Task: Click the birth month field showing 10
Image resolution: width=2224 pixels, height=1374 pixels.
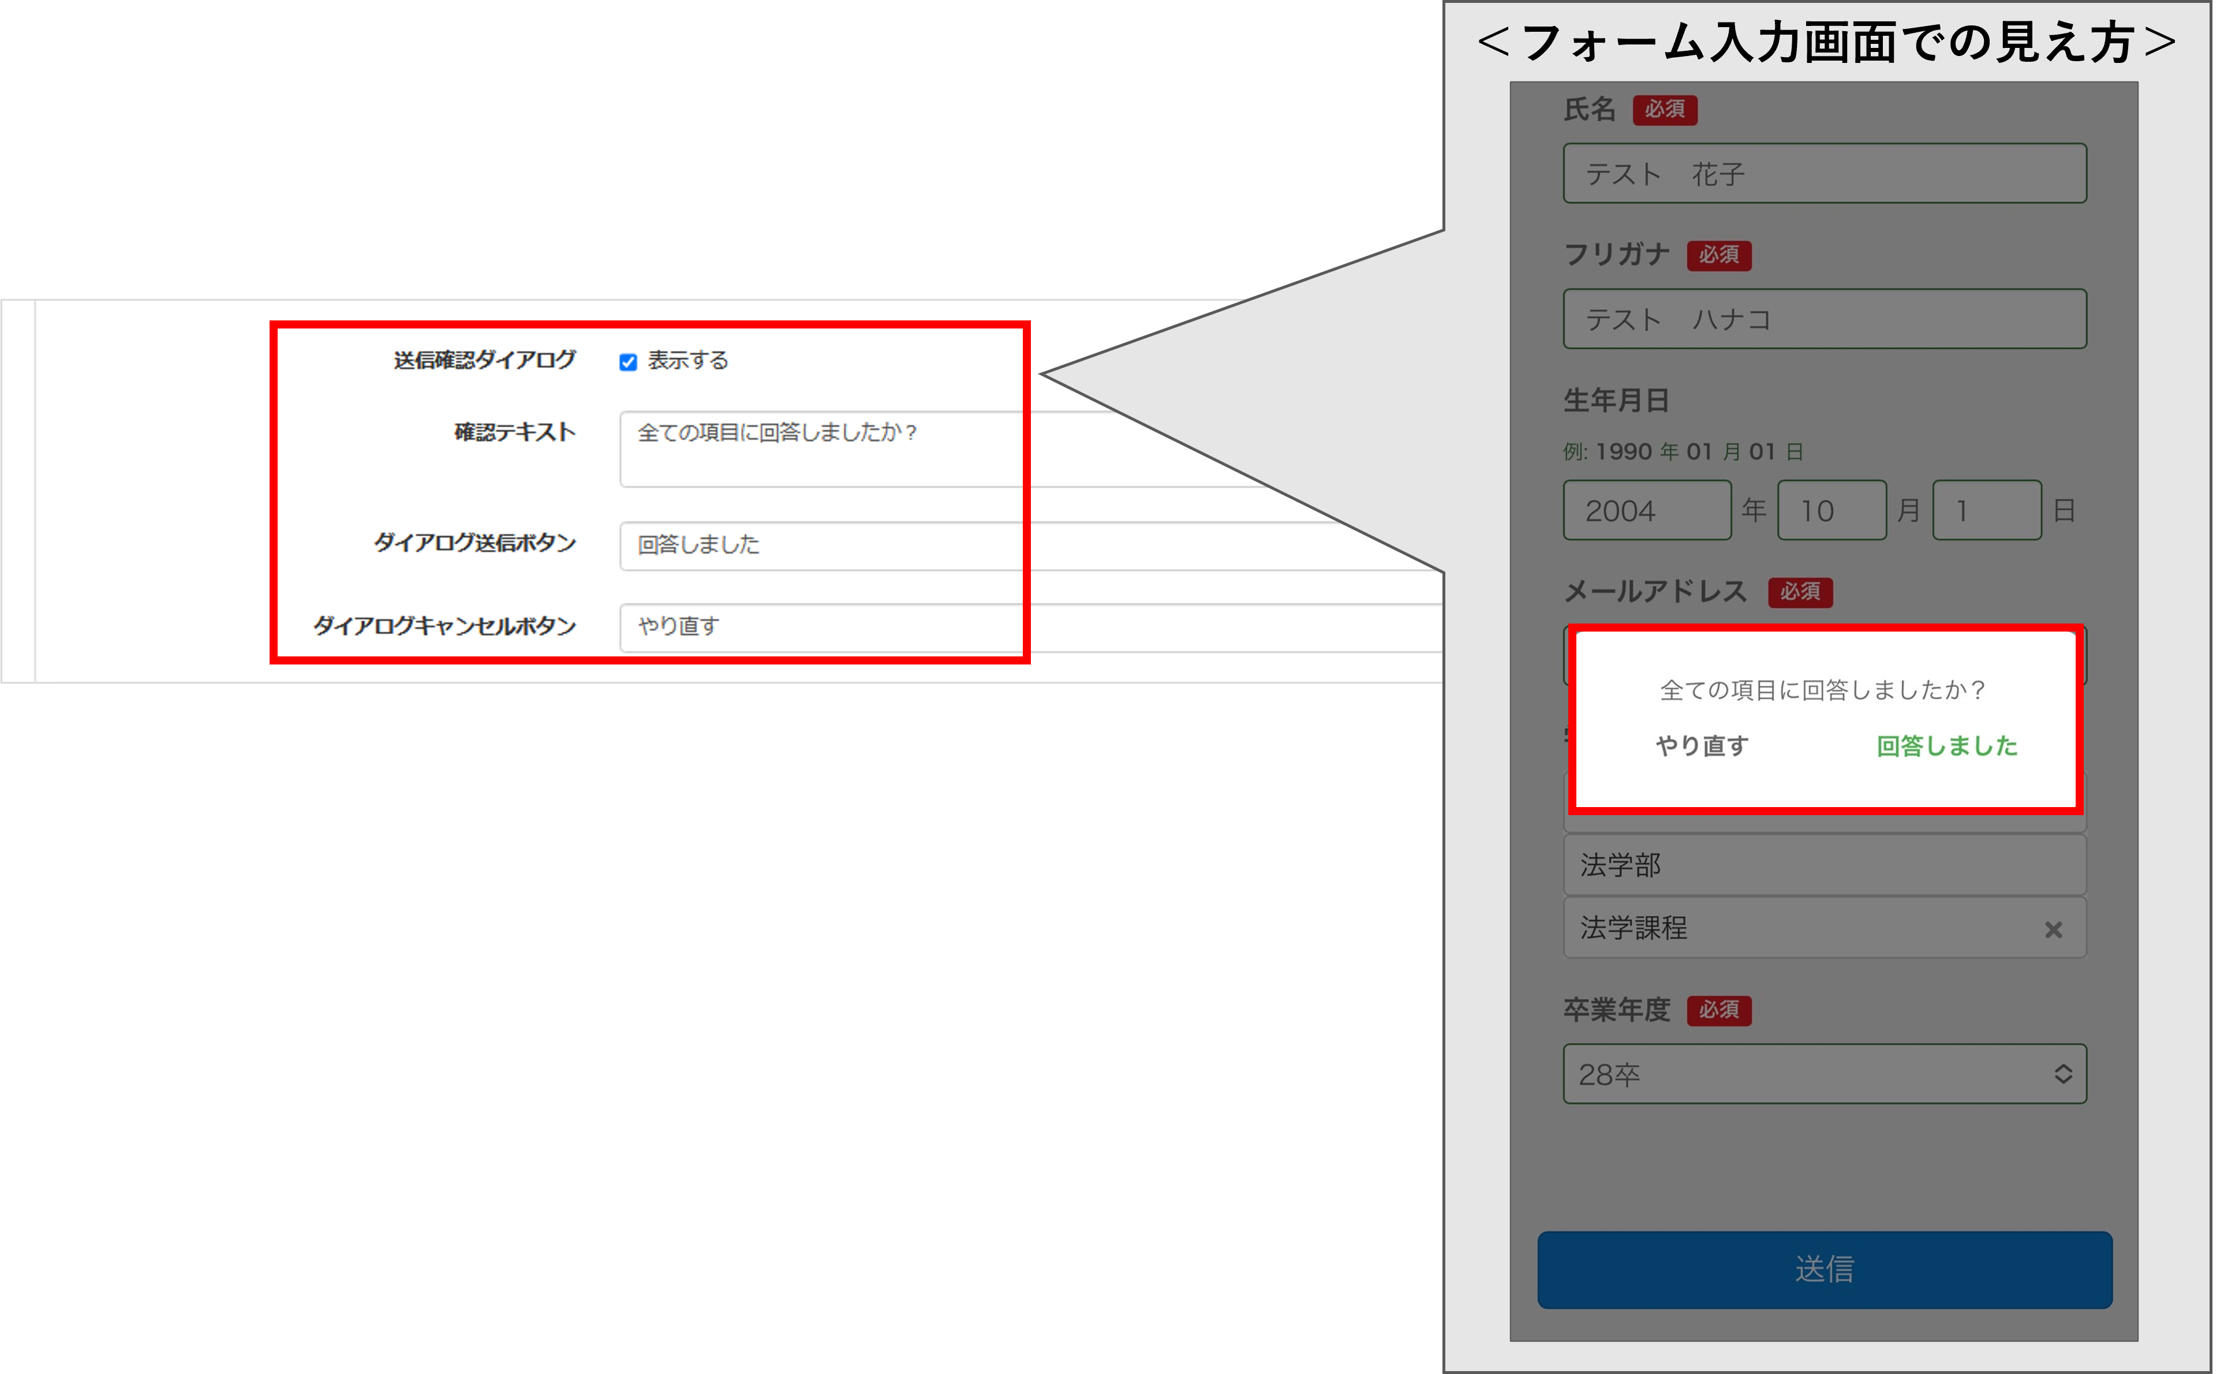Action: [x=1831, y=511]
